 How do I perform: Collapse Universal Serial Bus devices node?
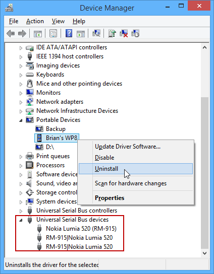coord(21,220)
